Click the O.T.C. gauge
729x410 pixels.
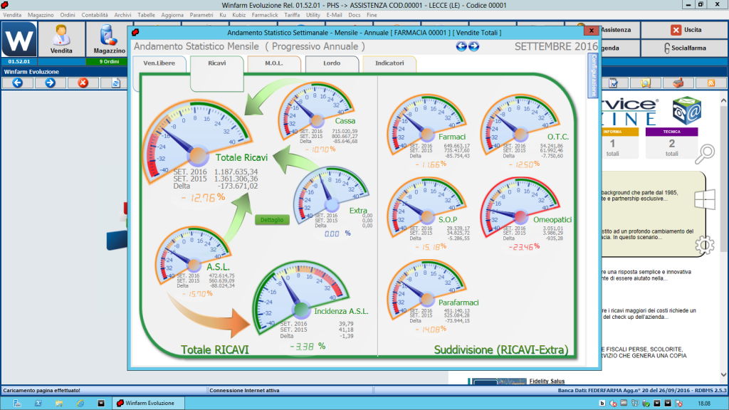point(520,125)
